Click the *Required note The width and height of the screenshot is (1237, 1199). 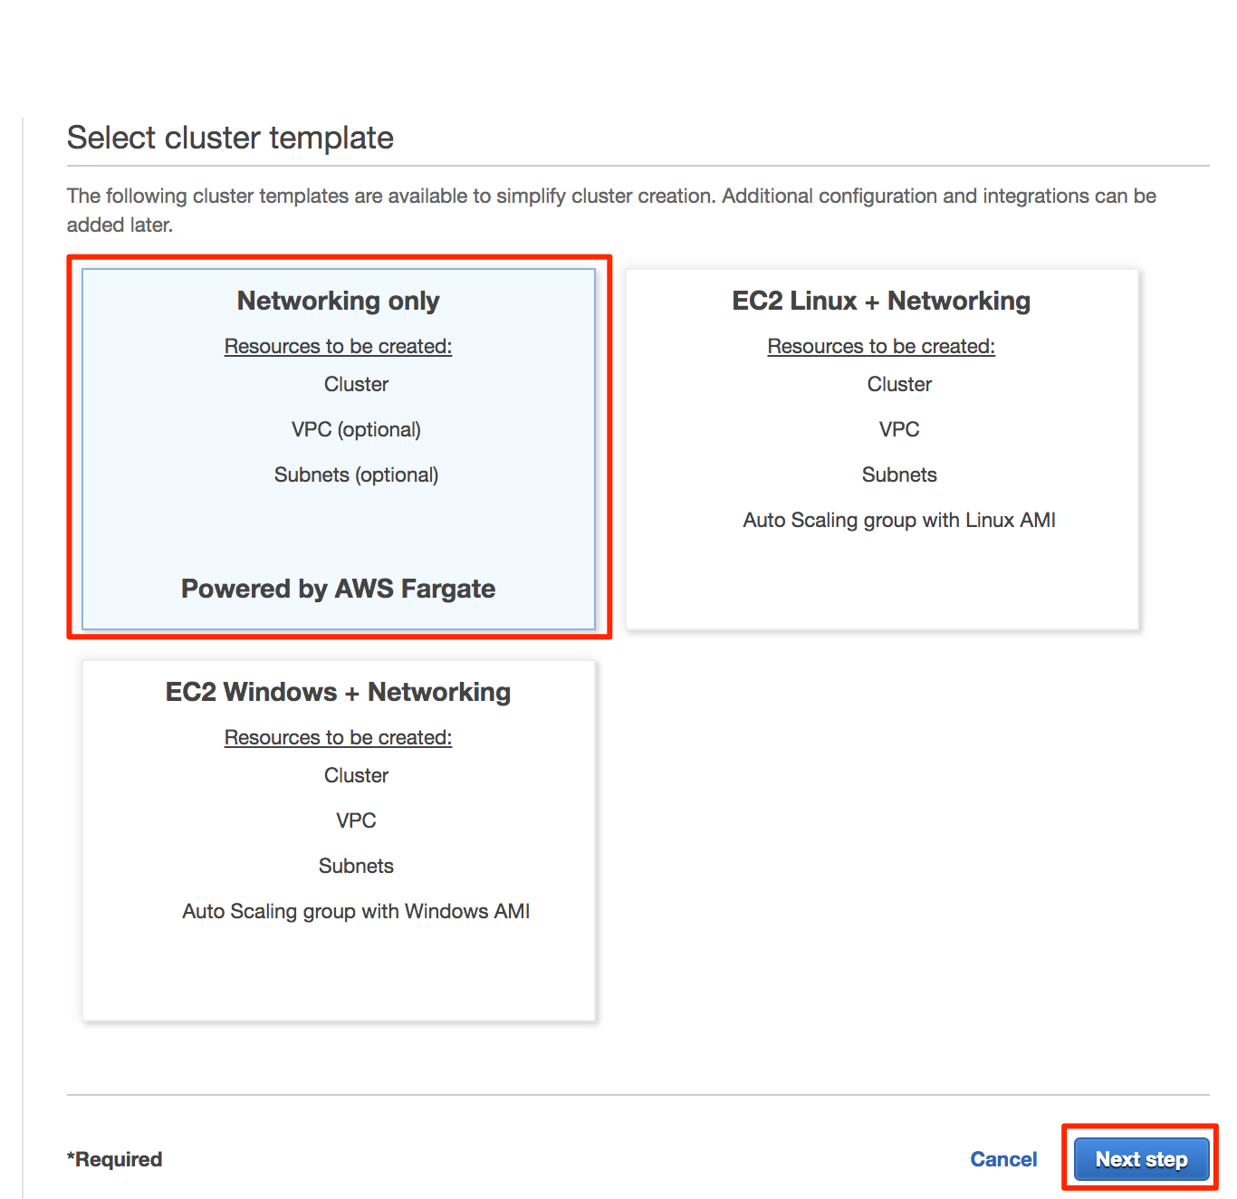[114, 1159]
